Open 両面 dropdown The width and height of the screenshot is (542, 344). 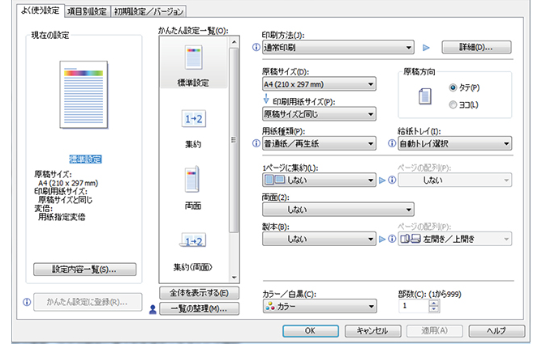tap(338, 209)
